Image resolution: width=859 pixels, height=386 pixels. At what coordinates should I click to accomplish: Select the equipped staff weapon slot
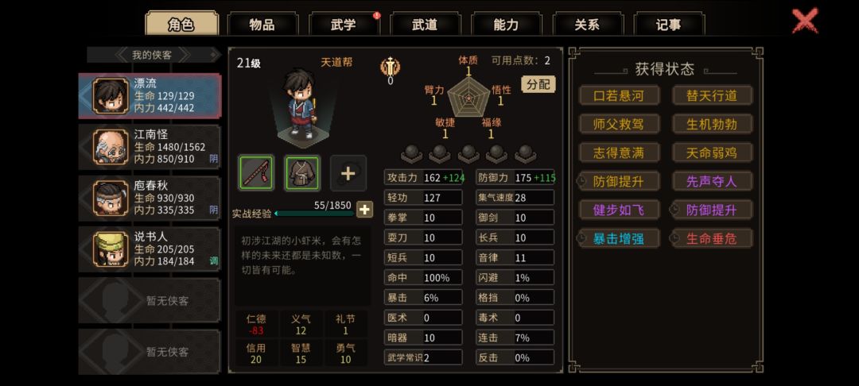[256, 173]
